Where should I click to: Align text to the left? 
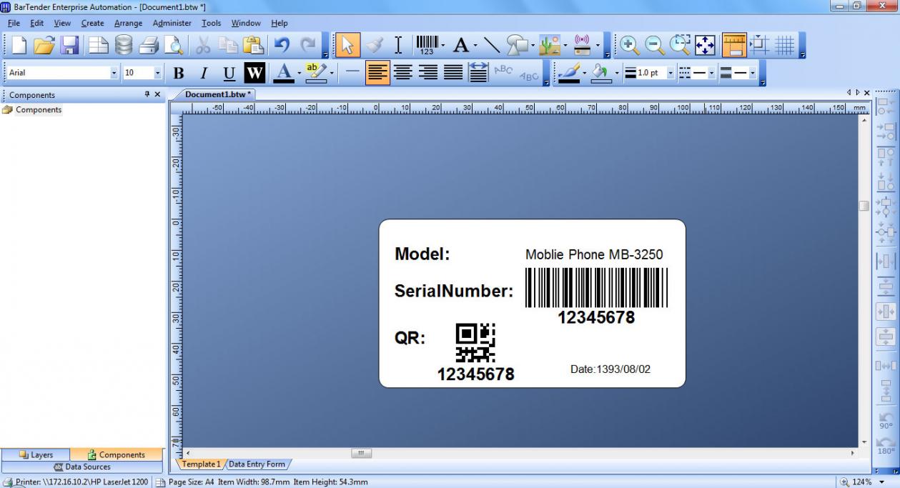click(x=377, y=73)
